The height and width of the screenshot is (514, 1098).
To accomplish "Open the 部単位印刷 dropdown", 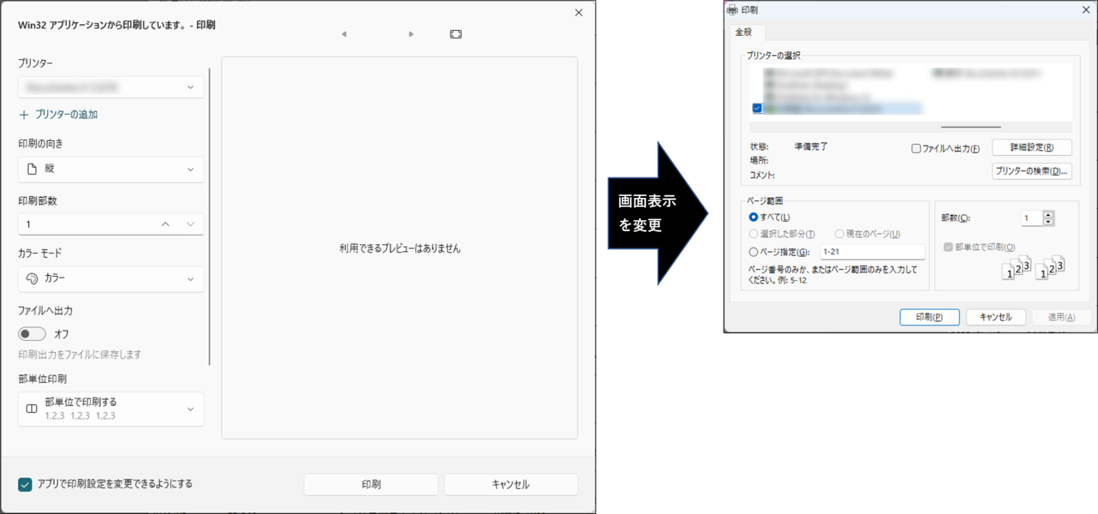I will [111, 409].
